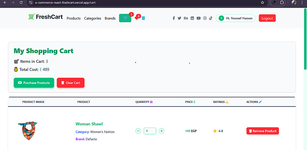Bookmark page with the star icon
The image size is (307, 150).
click(262, 3)
